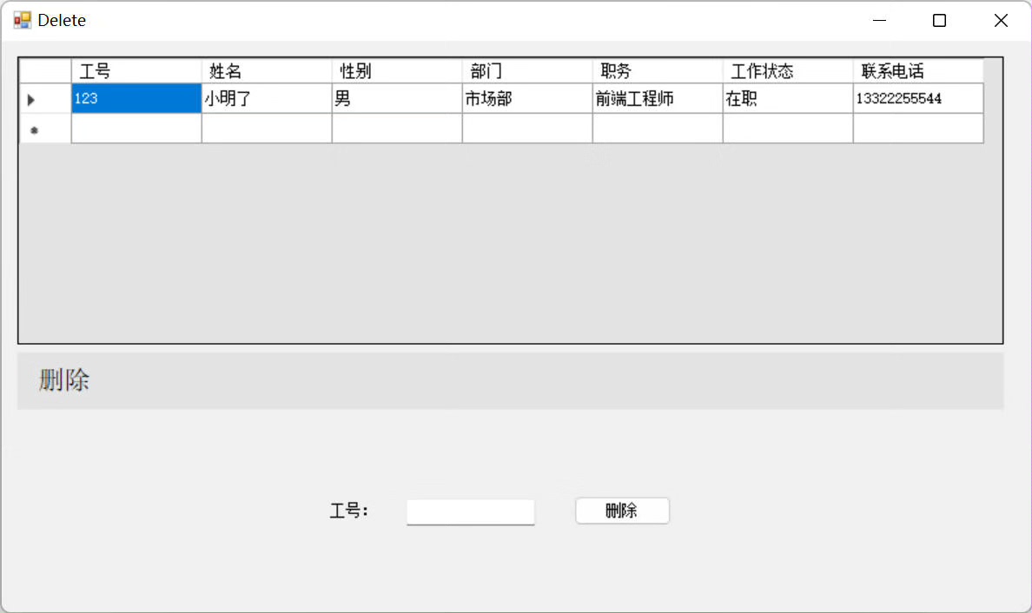The image size is (1032, 613).
Task: Select the cell containing 小明了
Action: click(267, 99)
